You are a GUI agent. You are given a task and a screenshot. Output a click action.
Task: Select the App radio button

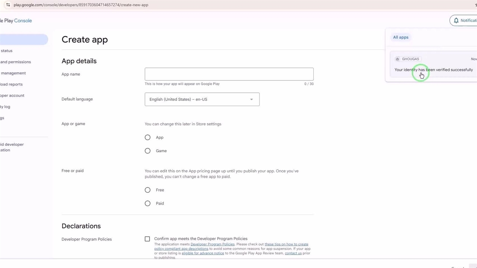pyautogui.click(x=148, y=137)
